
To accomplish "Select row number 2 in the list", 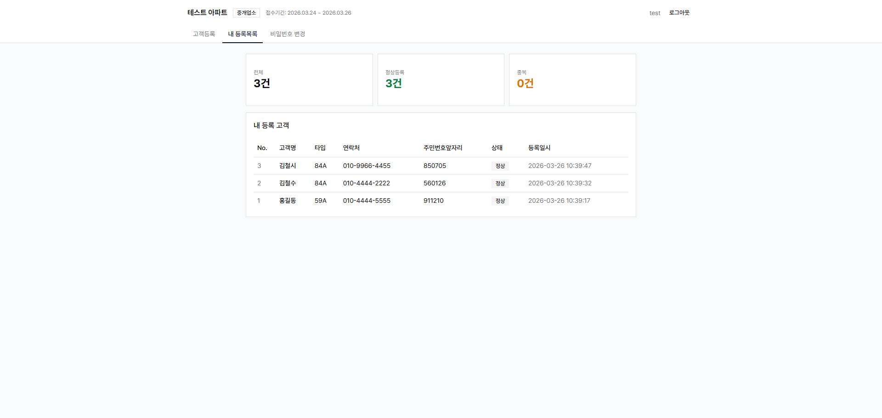I will [x=259, y=183].
